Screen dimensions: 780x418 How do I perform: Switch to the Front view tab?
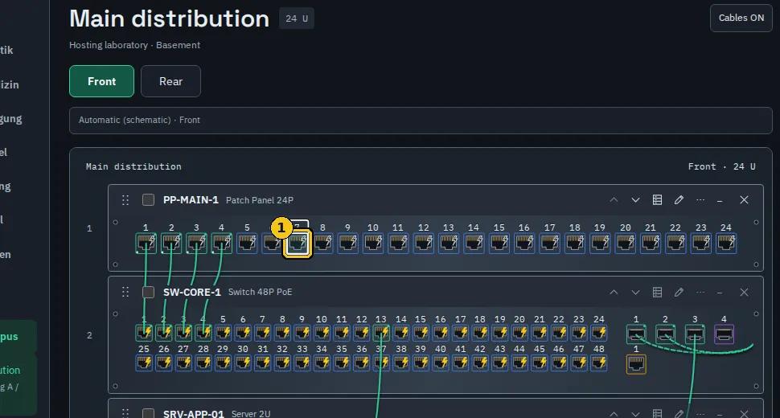[x=101, y=81]
